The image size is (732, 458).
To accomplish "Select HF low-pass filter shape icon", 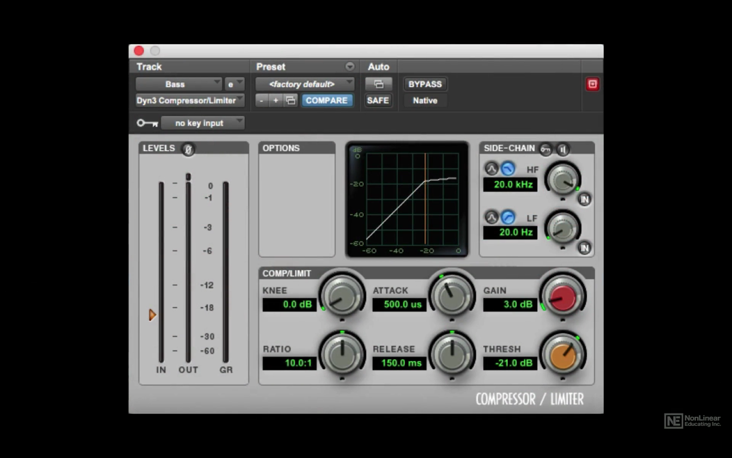I will pos(508,169).
